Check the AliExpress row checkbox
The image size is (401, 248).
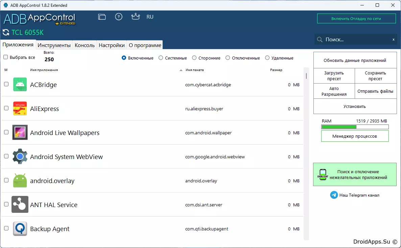coord(6,108)
